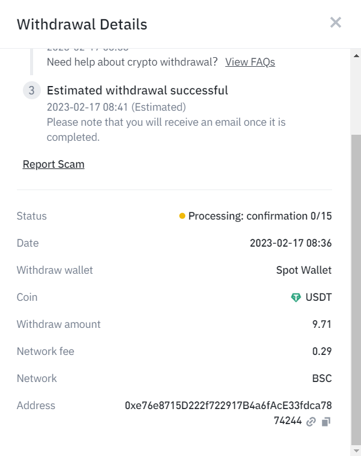361x456 pixels.
Task: Click the Spot Wallet value
Action: pos(304,270)
